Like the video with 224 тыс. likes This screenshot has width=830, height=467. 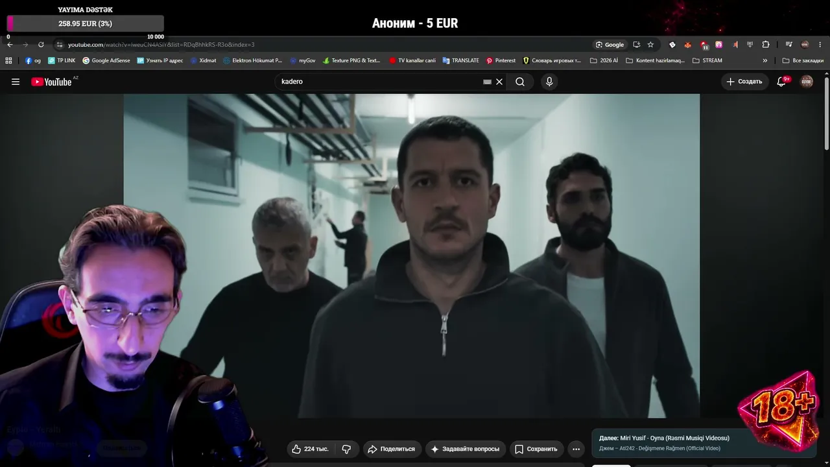pyautogui.click(x=311, y=449)
